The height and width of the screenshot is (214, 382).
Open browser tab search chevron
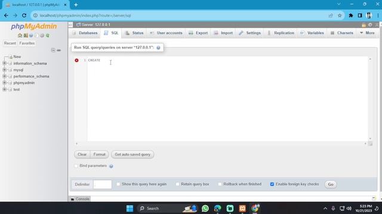[338, 4]
